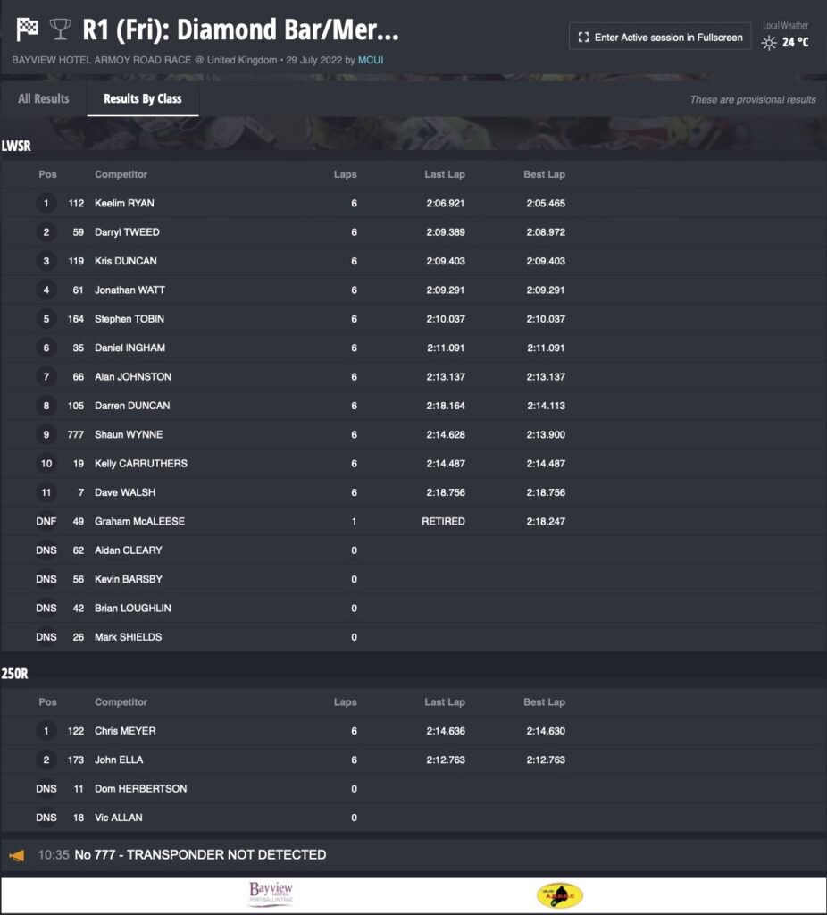
Task: Click position 10 badge for Kelly CARRUTHERS
Action: tap(46, 464)
